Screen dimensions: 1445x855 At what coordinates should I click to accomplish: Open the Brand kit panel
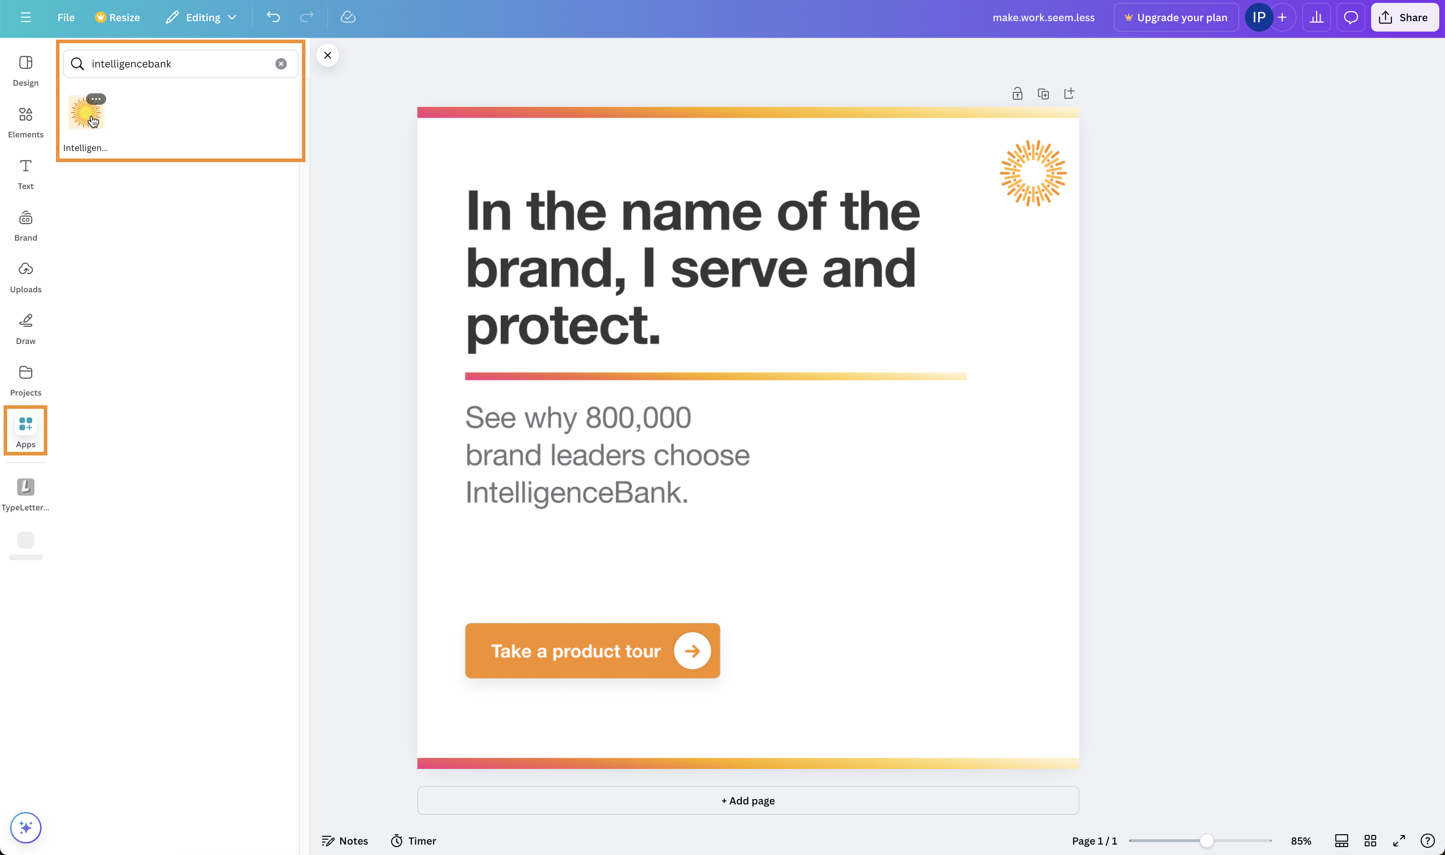pyautogui.click(x=25, y=225)
